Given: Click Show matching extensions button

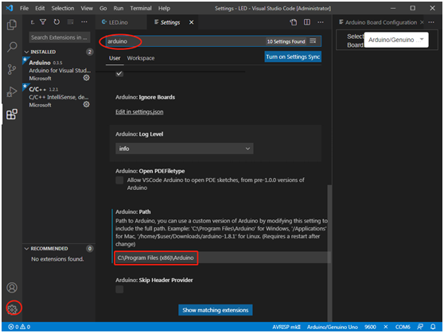Looking at the screenshot, I should [x=215, y=310].
